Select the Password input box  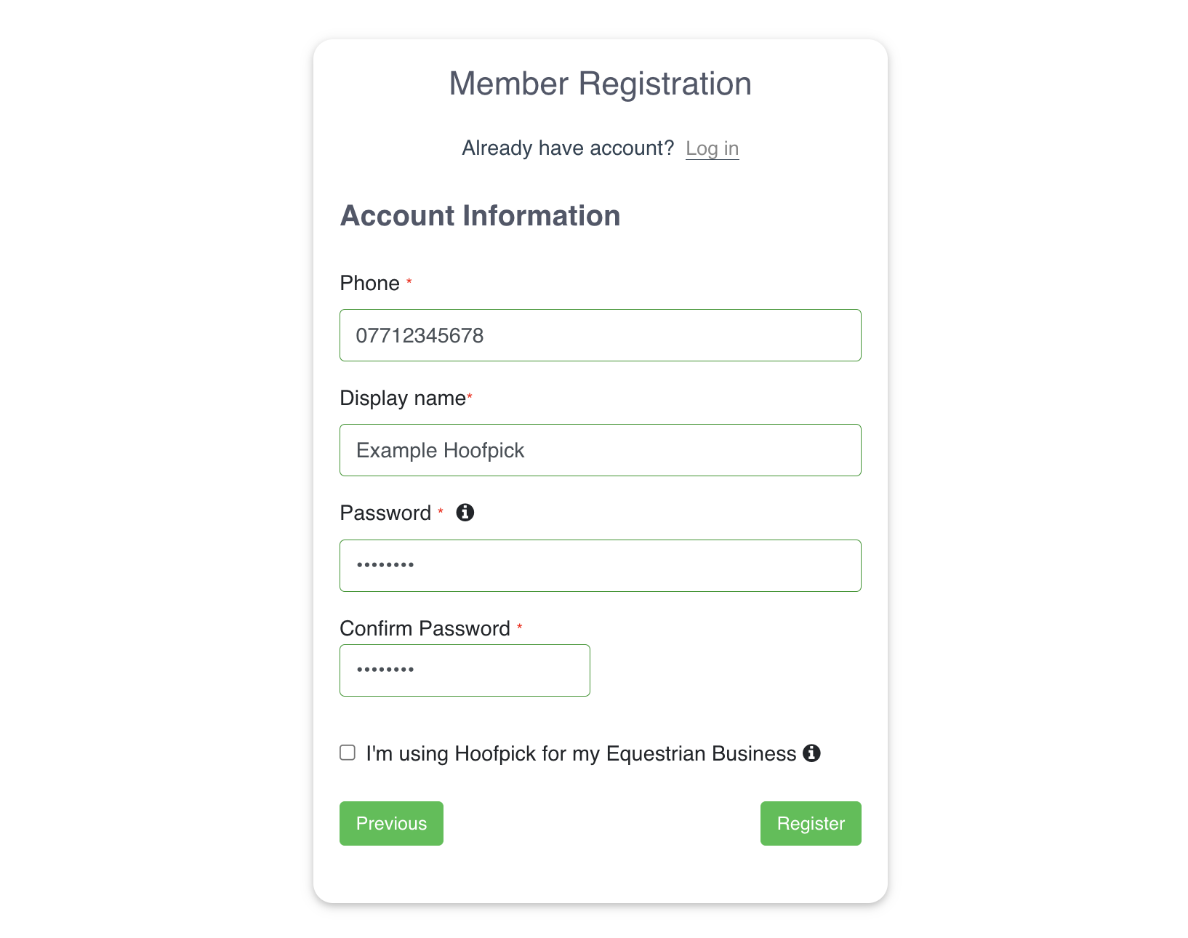coord(601,566)
